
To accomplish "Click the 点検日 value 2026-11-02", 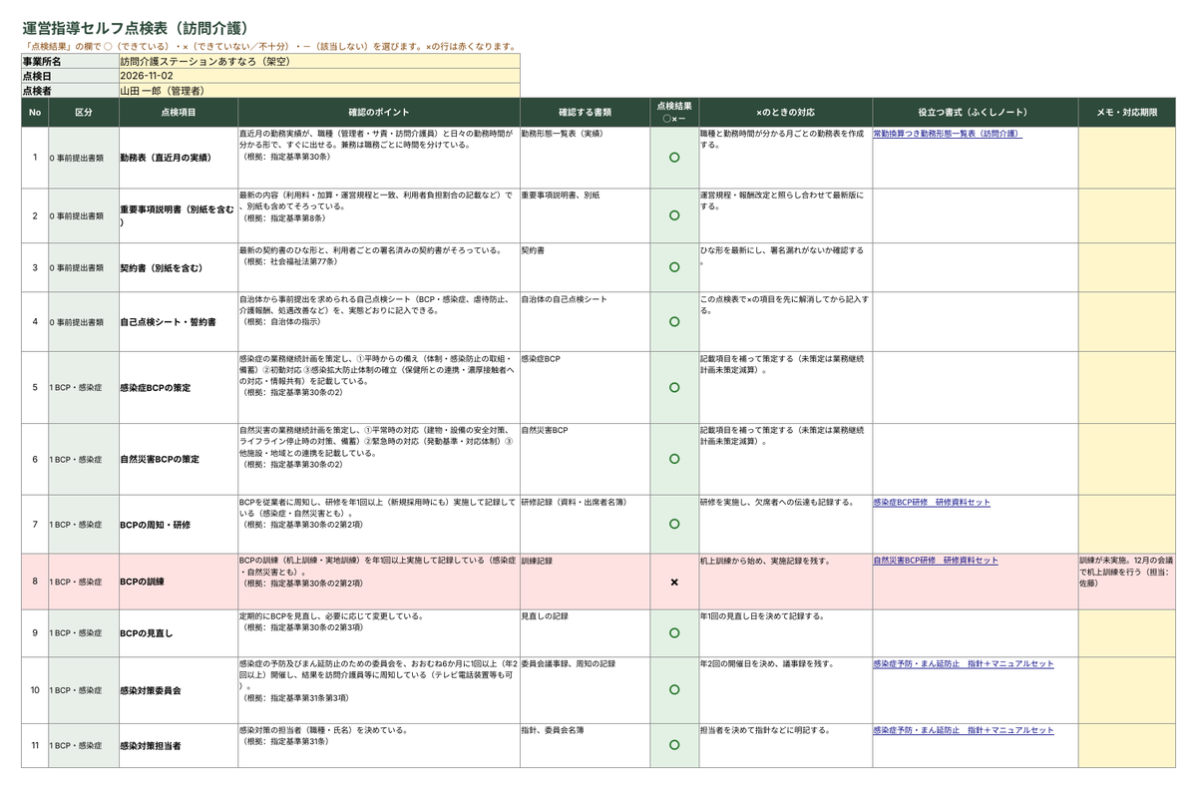I will pos(319,76).
